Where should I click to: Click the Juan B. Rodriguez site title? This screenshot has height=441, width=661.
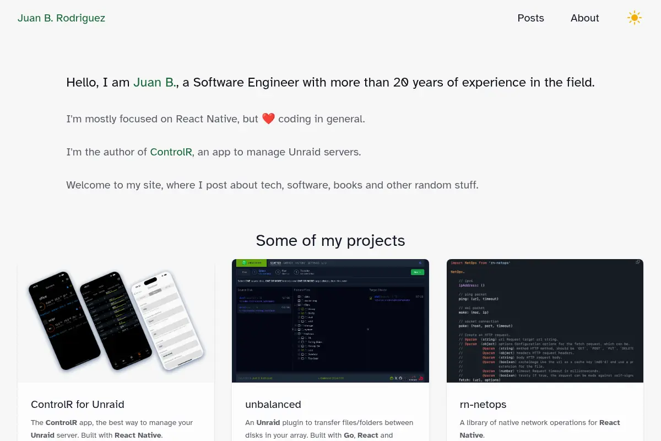[x=61, y=18]
